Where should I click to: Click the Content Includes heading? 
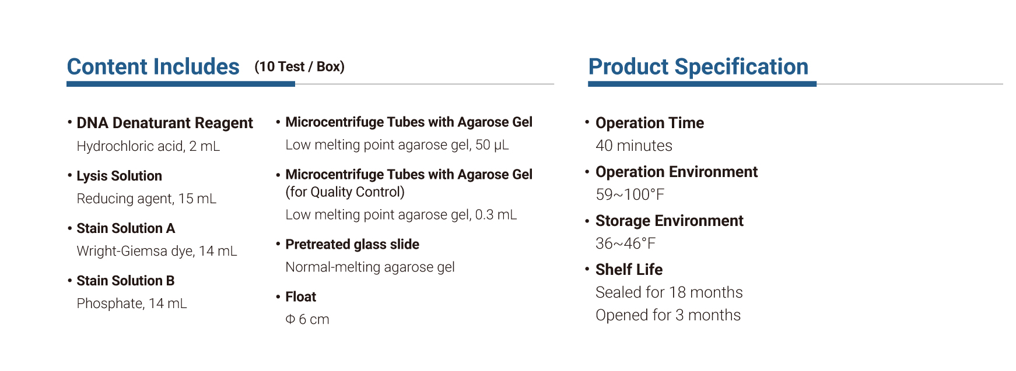pos(153,67)
